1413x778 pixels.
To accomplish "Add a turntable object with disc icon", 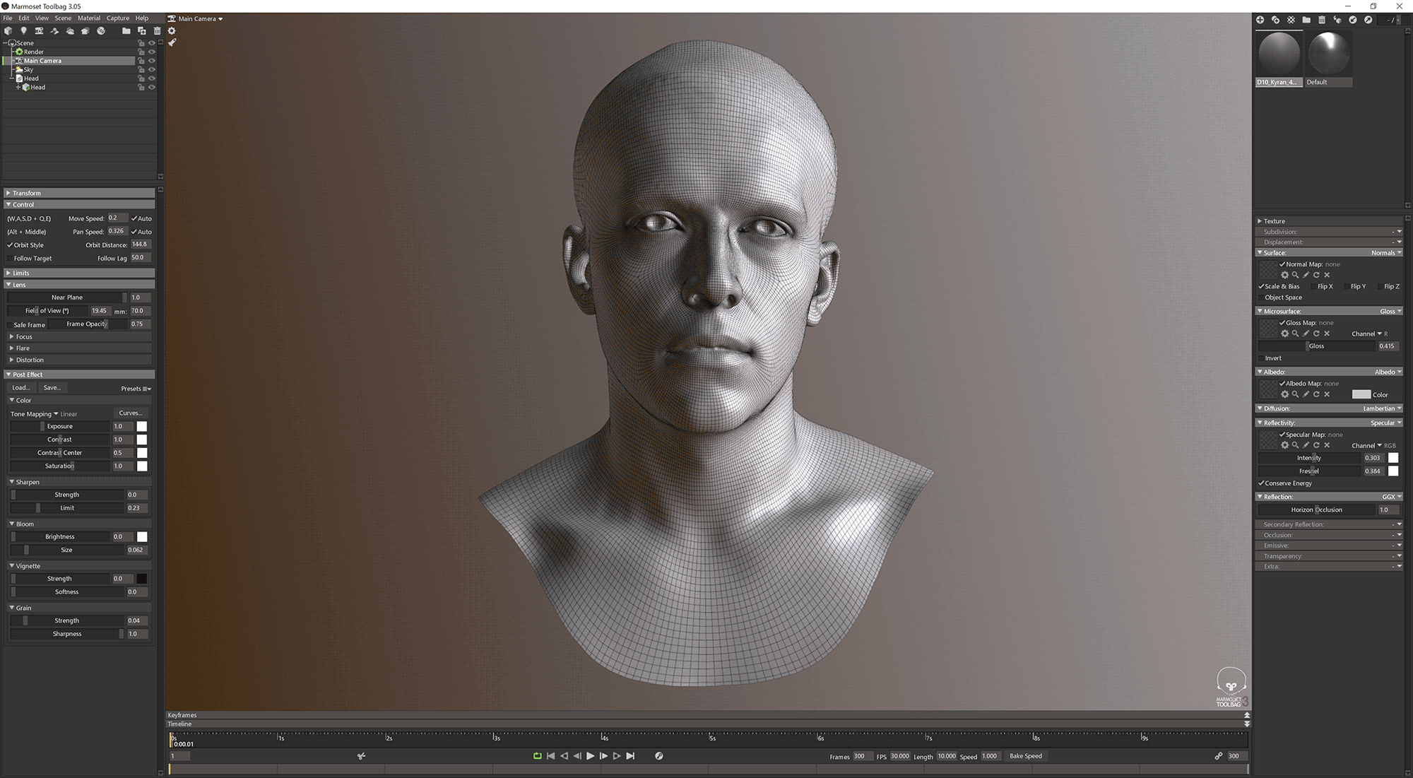I will click(101, 31).
